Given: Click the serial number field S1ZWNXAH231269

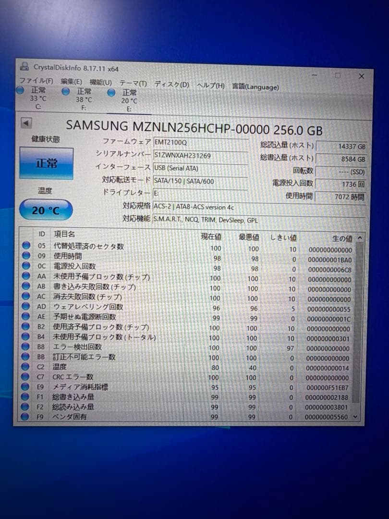Looking at the screenshot, I should 201,156.
